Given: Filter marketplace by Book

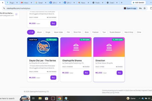Looking at the screenshot, I should click(87, 32).
